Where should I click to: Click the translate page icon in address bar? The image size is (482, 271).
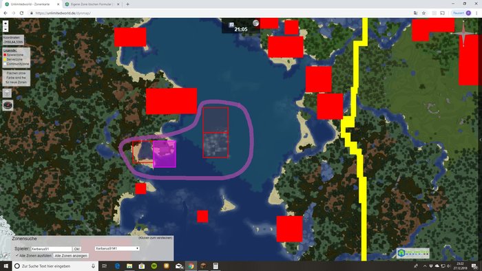[x=416, y=13]
